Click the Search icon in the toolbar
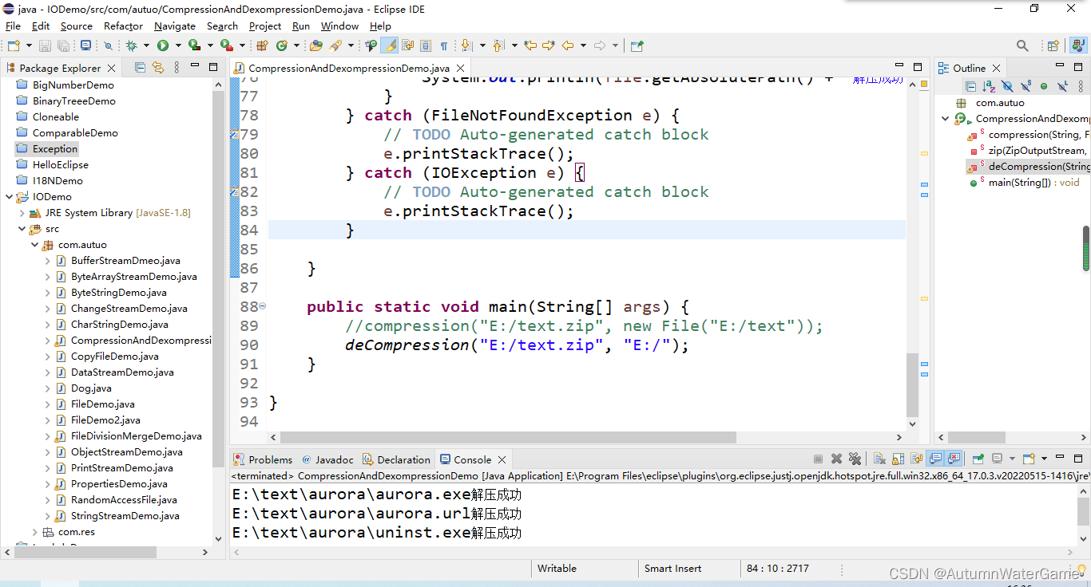This screenshot has height=587, width=1091. [x=1022, y=45]
